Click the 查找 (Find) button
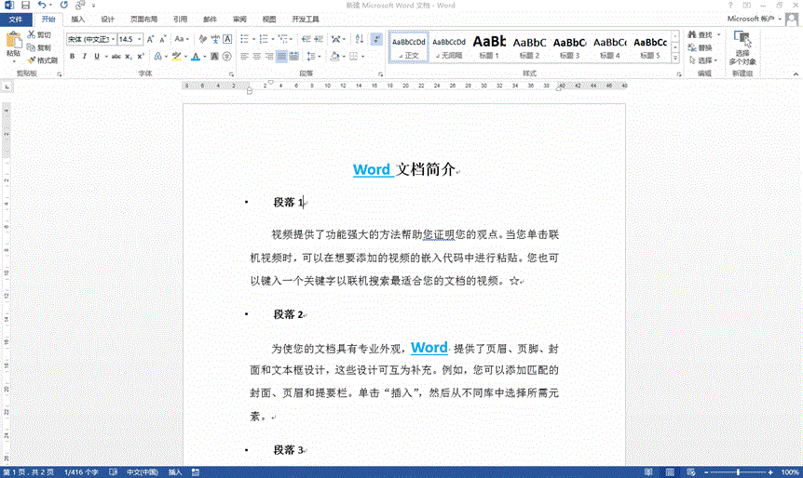 click(701, 34)
